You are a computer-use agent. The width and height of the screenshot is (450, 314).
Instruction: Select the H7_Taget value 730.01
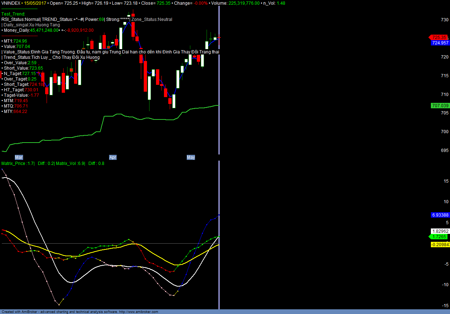click(x=31, y=90)
